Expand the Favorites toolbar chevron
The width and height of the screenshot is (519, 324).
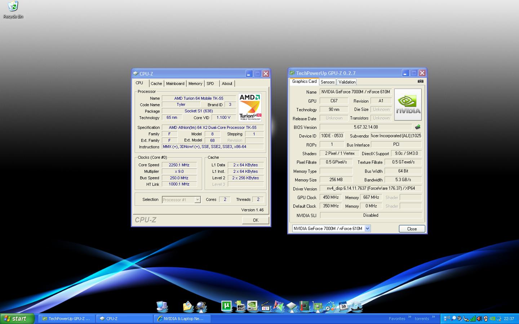410,317
